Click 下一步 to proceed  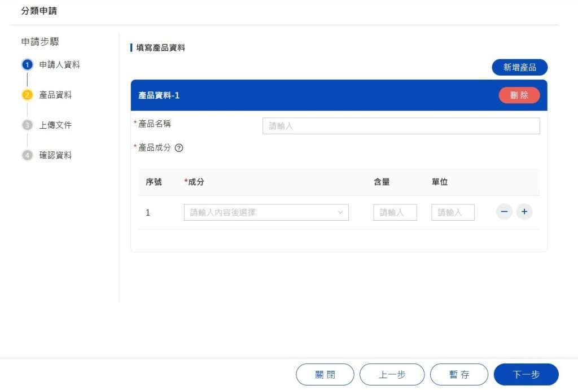click(526, 375)
